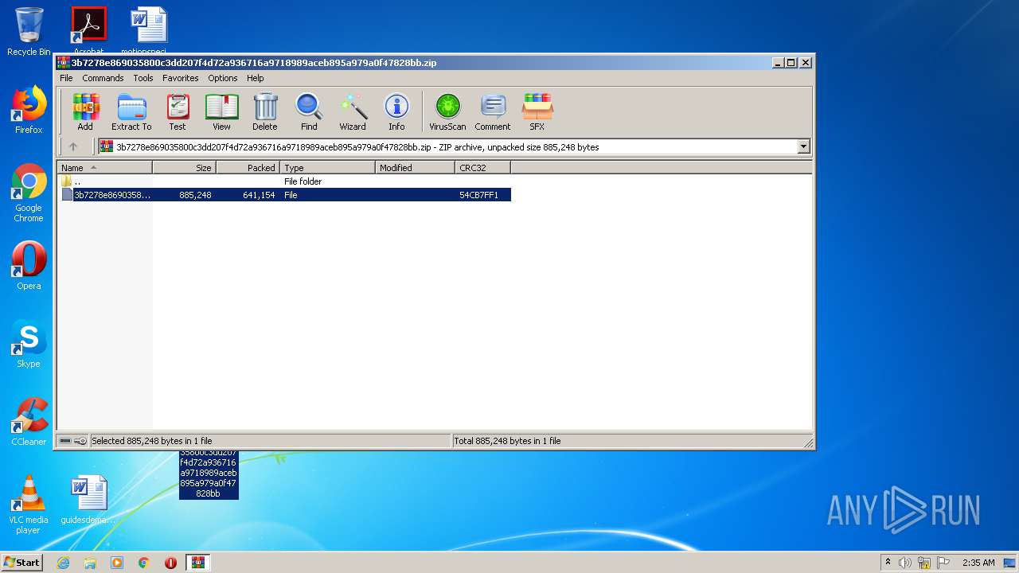Click the packed size 641,154 cell
This screenshot has width=1019, height=573.
(x=259, y=195)
